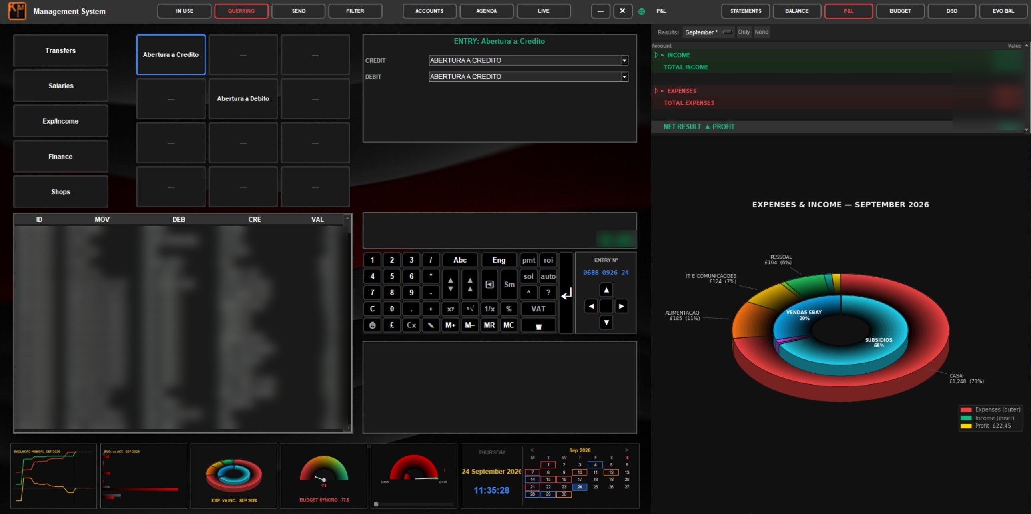
Task: Click the pencil edit key on keypad
Action: click(431, 325)
